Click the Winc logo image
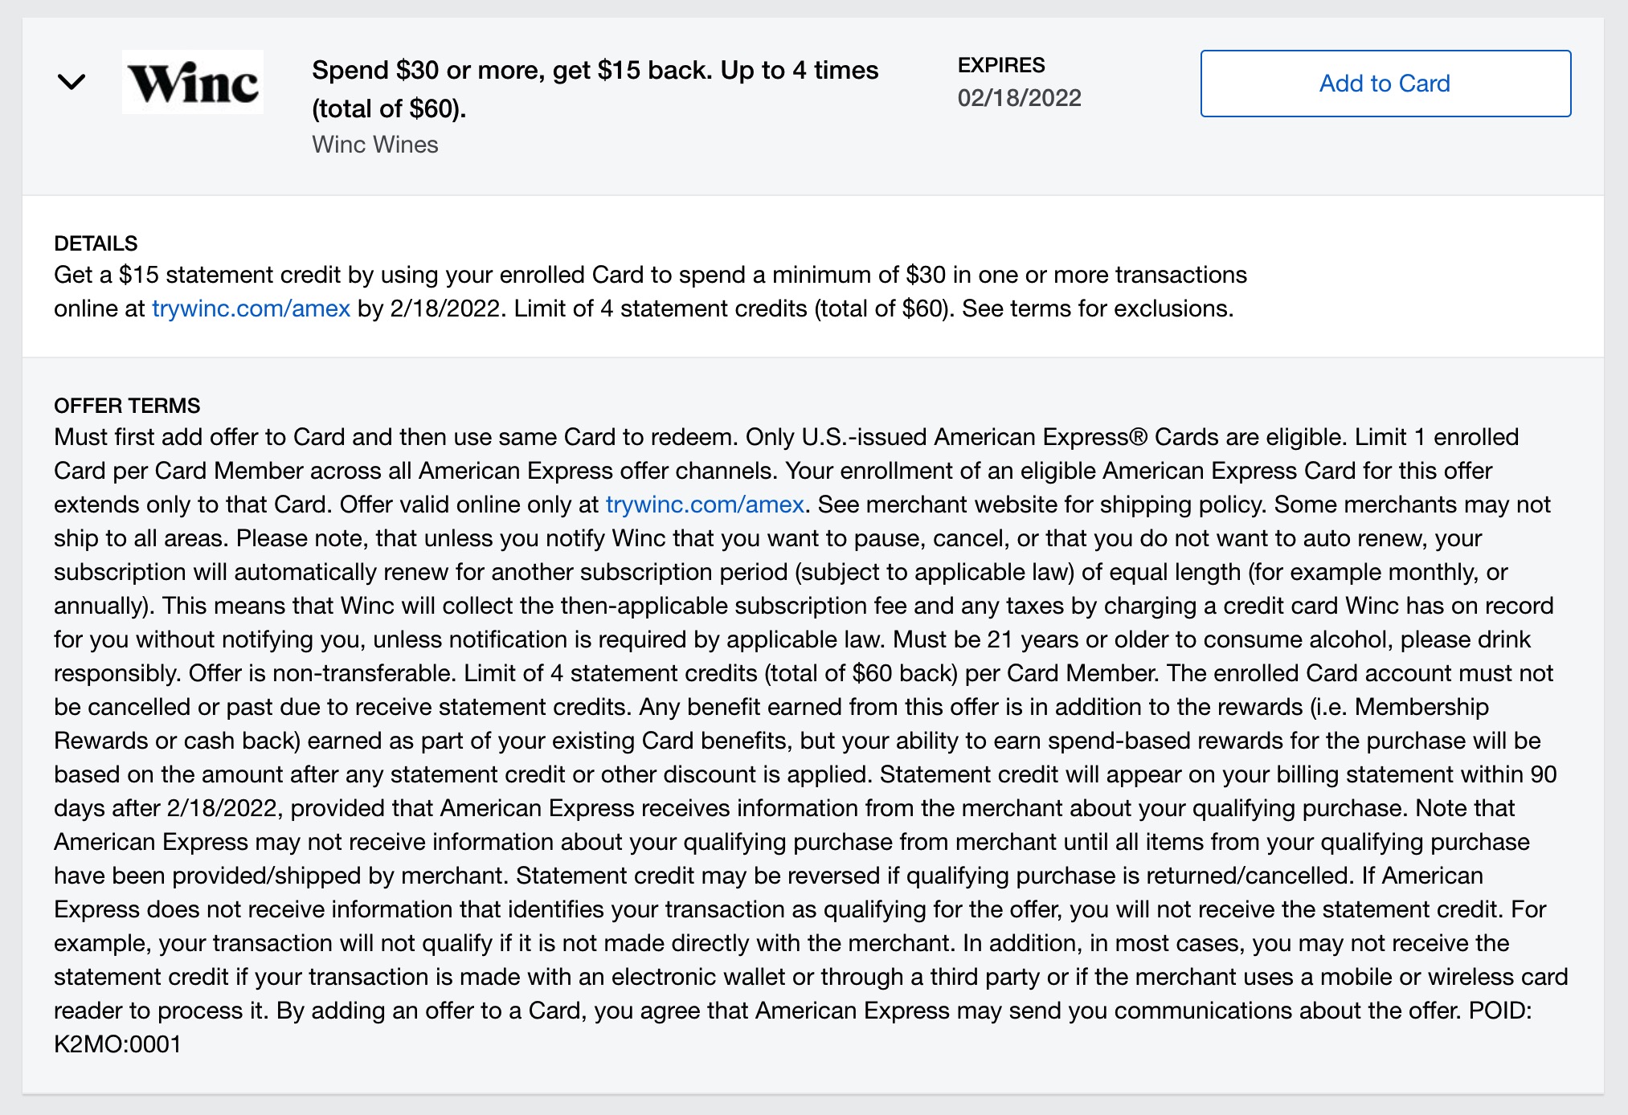The height and width of the screenshot is (1115, 1628). click(x=193, y=82)
